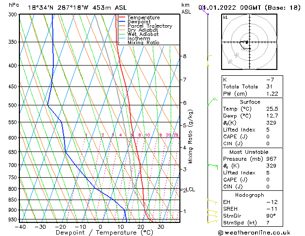305x236 pixels.
Task: Click the lowest yellow wind barb near 950 hPa
Action: pyautogui.click(x=211, y=221)
